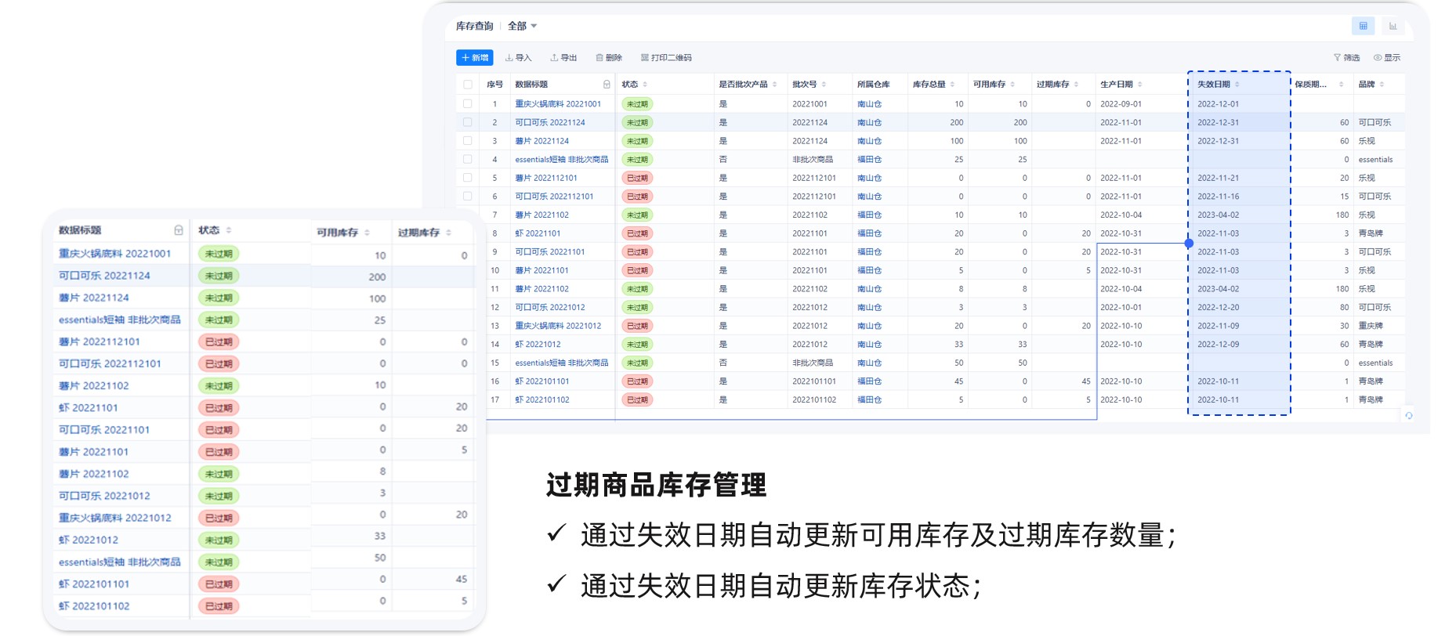Click the 导出 export button
Screen dimensions: 1456x636
click(x=563, y=58)
